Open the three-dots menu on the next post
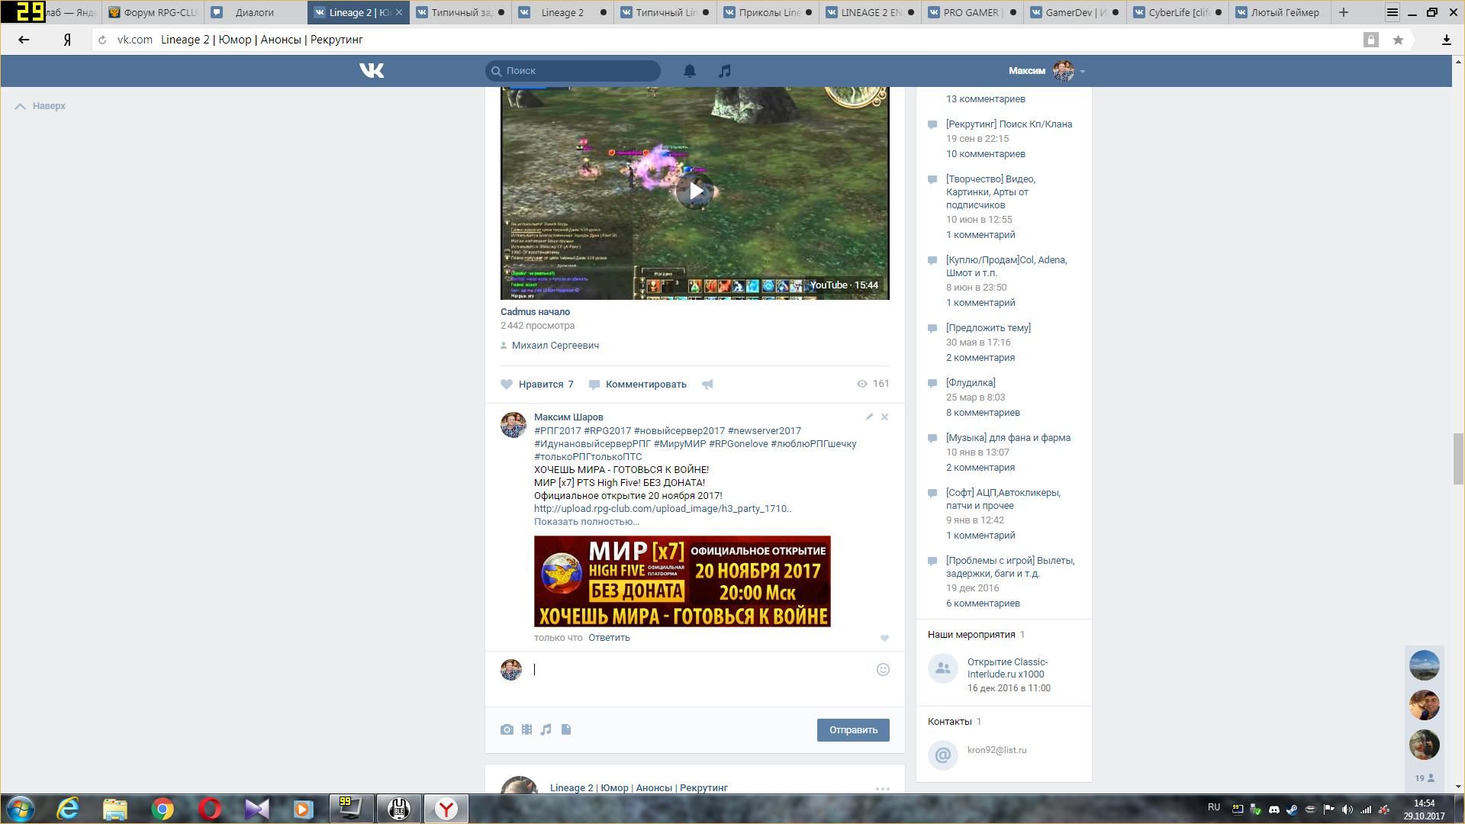This screenshot has height=824, width=1465. 883,789
